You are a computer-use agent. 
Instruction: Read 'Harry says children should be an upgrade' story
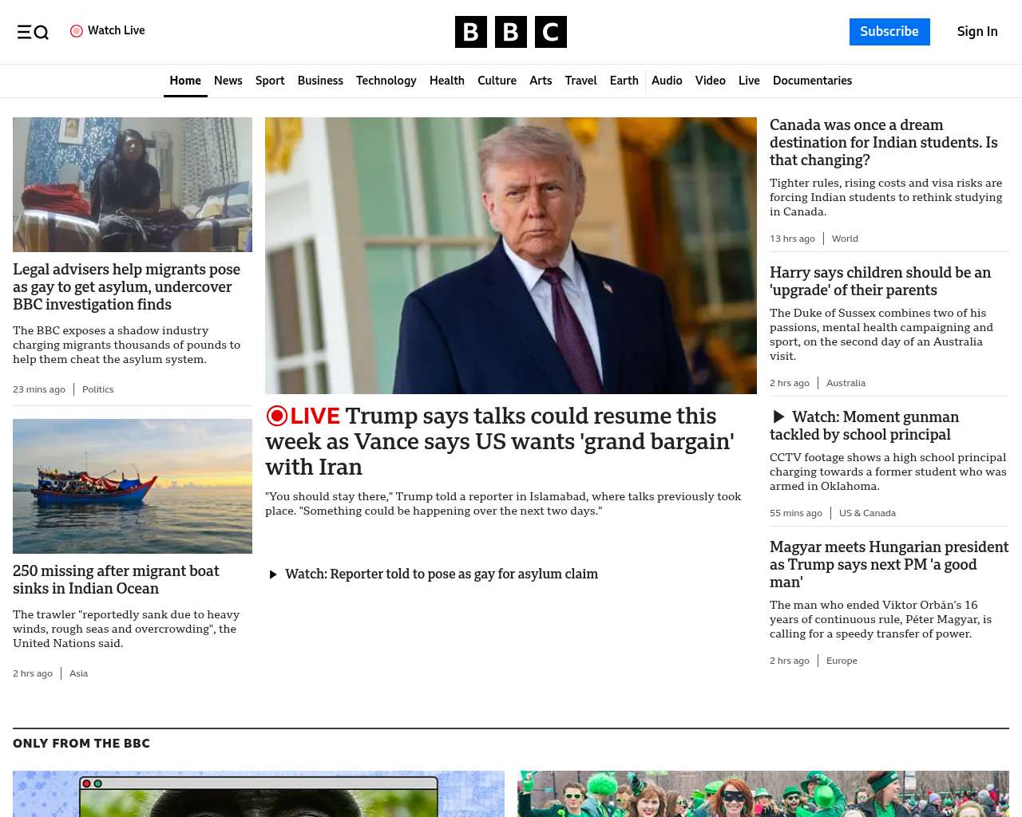(880, 282)
